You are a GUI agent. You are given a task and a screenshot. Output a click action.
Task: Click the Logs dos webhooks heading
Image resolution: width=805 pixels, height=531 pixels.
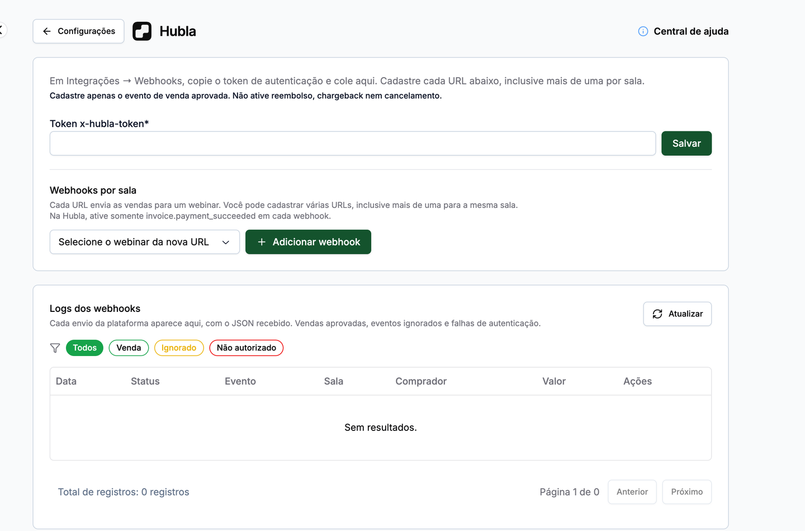(x=95, y=309)
